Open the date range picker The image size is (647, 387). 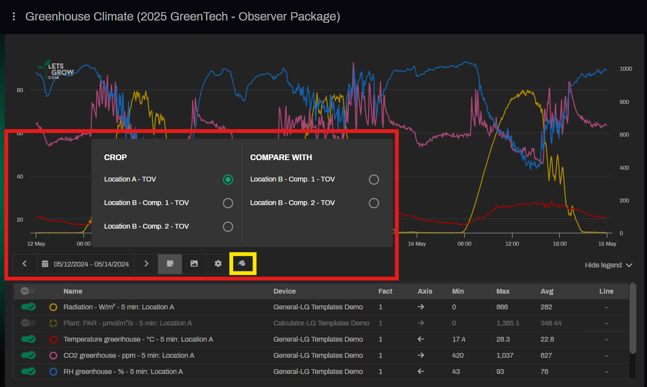tap(86, 264)
